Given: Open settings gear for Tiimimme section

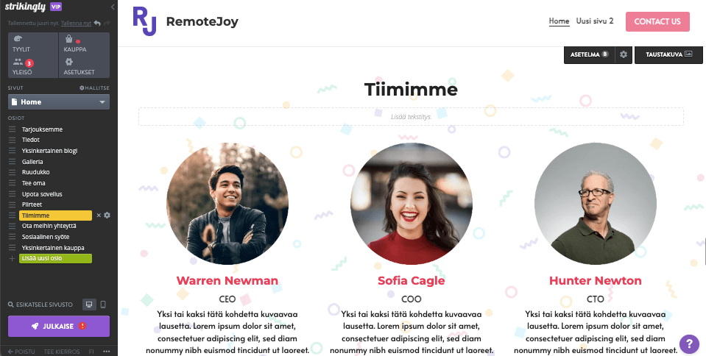Looking at the screenshot, I should point(107,215).
